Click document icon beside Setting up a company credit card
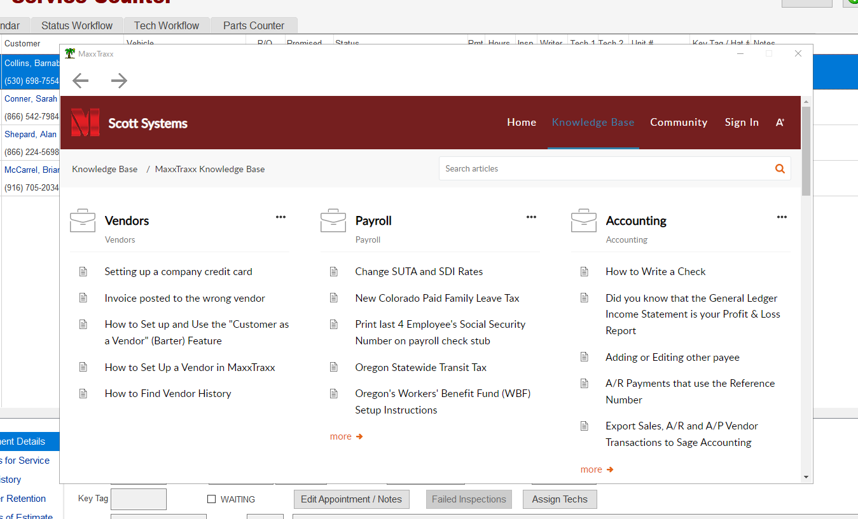This screenshot has width=858, height=519. 83,271
